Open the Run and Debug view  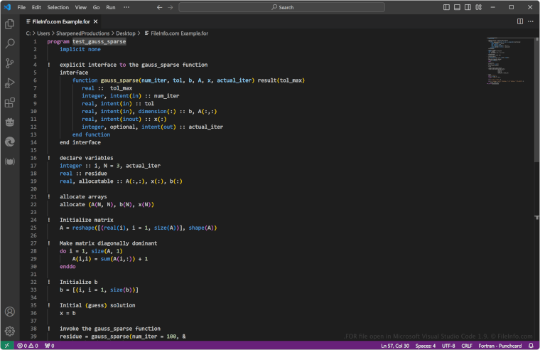coord(10,83)
